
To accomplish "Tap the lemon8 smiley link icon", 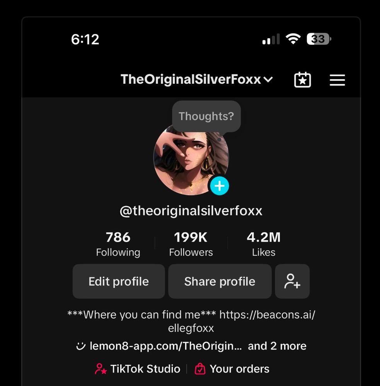I will pos(81,346).
